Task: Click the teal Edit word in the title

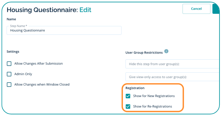Action: 85,10
